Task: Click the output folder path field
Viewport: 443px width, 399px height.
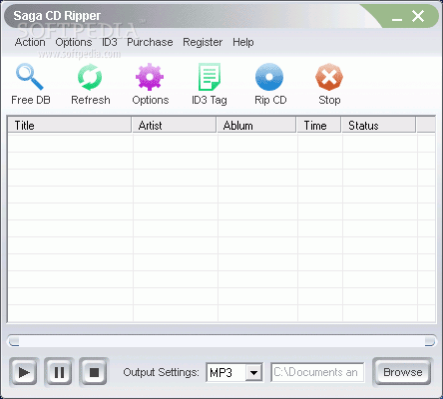Action: 317,372
